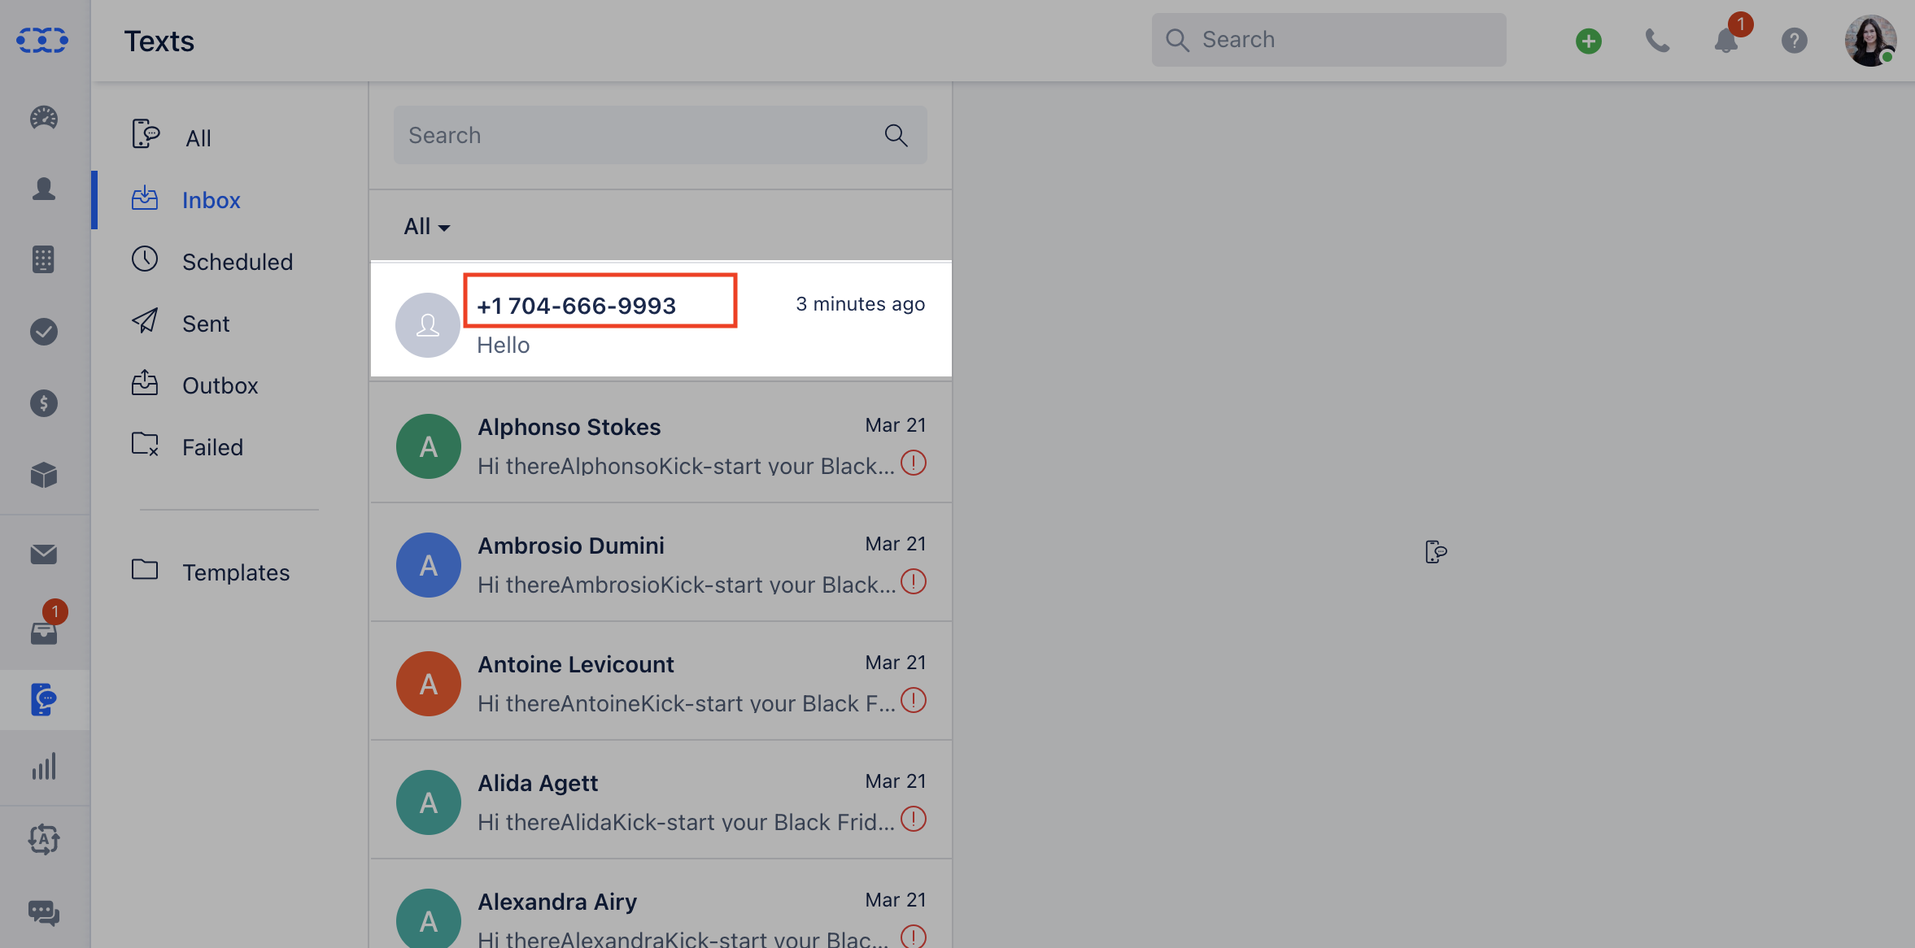This screenshot has height=948, width=1915.
Task: Open conversation with +1 704-666-9993
Action: click(661, 320)
